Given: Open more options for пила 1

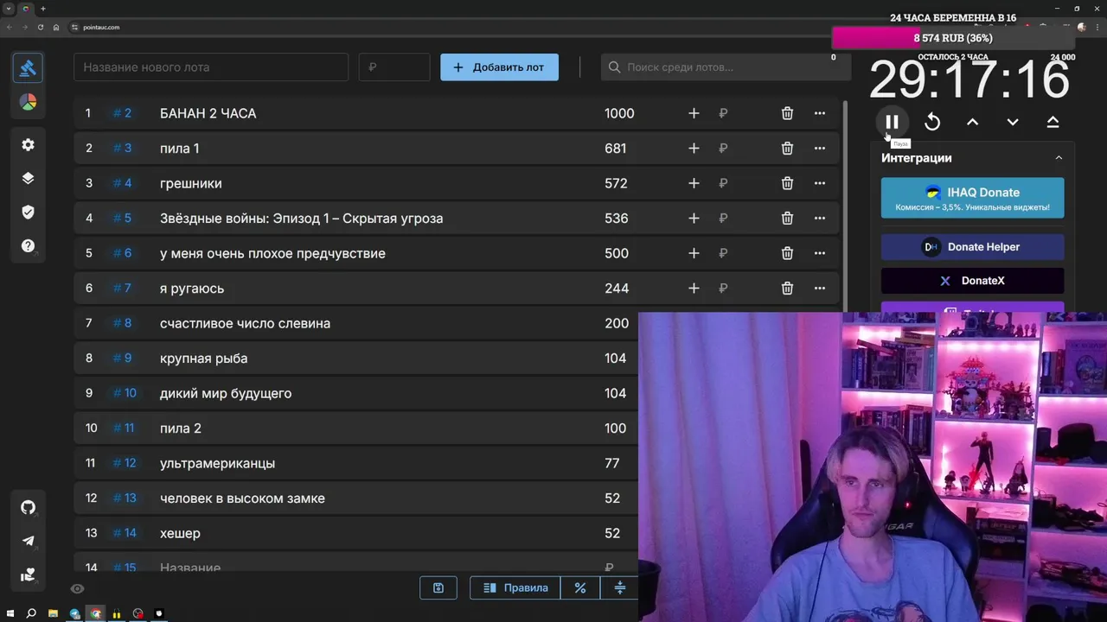Looking at the screenshot, I should (x=820, y=149).
